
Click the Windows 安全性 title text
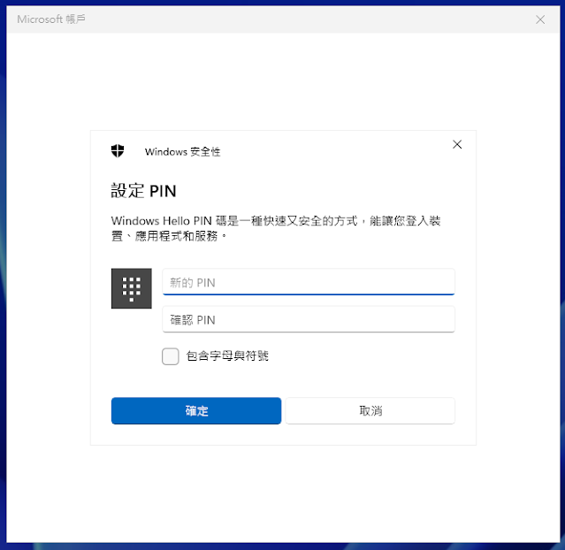tap(183, 152)
